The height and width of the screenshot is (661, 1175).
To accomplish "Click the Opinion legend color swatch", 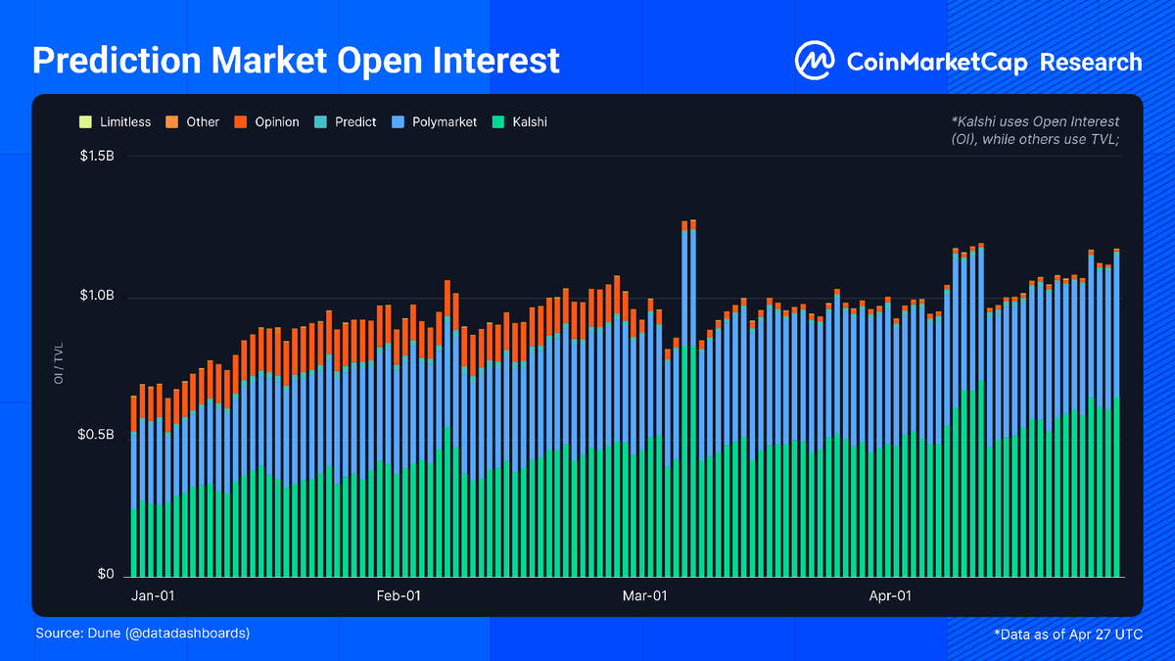I will [240, 122].
